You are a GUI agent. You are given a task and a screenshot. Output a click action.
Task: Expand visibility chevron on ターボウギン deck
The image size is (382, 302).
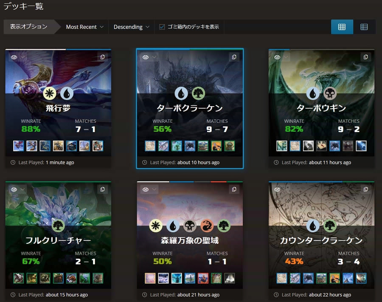click(286, 57)
